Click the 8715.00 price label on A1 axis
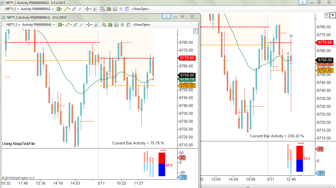This screenshot has height=188, width=336. tap(186, 145)
